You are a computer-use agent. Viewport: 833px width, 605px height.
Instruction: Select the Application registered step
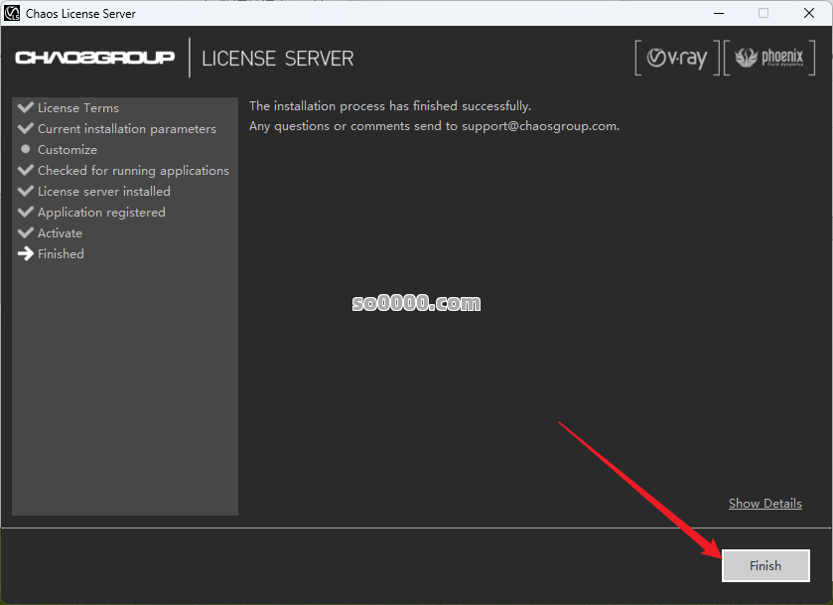[x=101, y=212]
